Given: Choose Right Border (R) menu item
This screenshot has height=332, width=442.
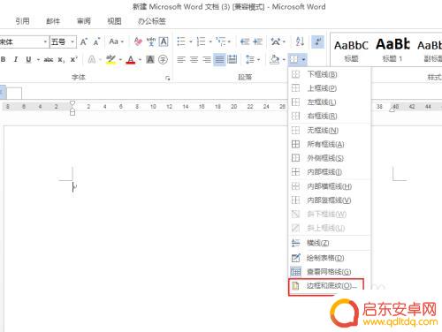Looking at the screenshot, I should pyautogui.click(x=329, y=116).
